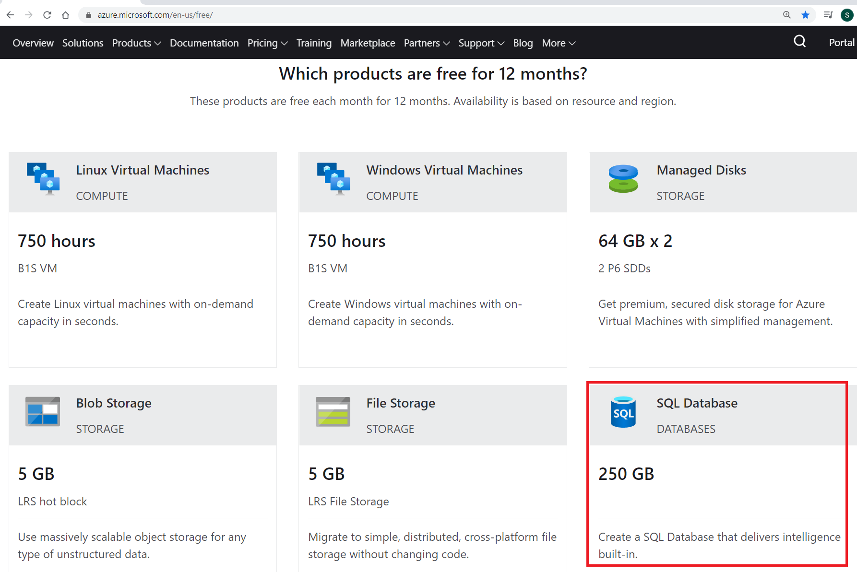Open the Documentation menu item

[x=204, y=43]
